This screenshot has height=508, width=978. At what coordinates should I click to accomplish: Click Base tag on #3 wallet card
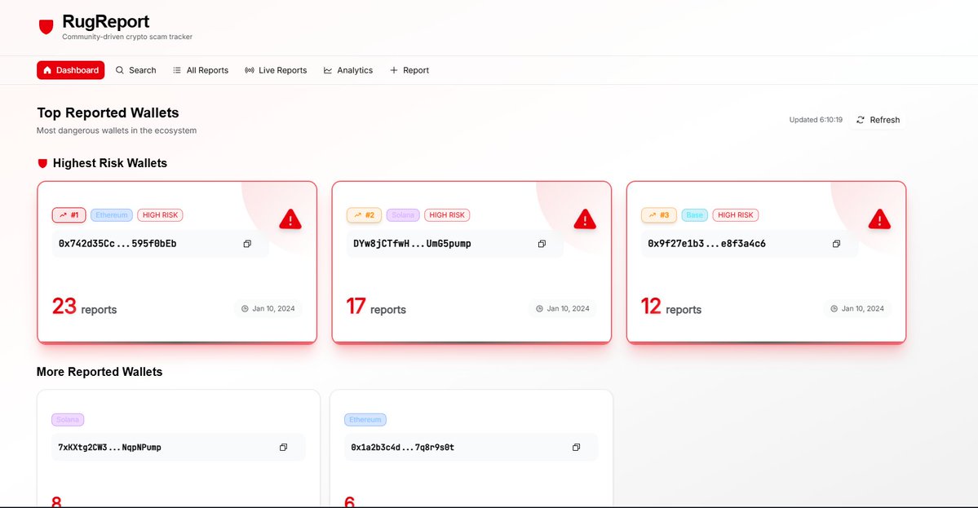click(694, 215)
